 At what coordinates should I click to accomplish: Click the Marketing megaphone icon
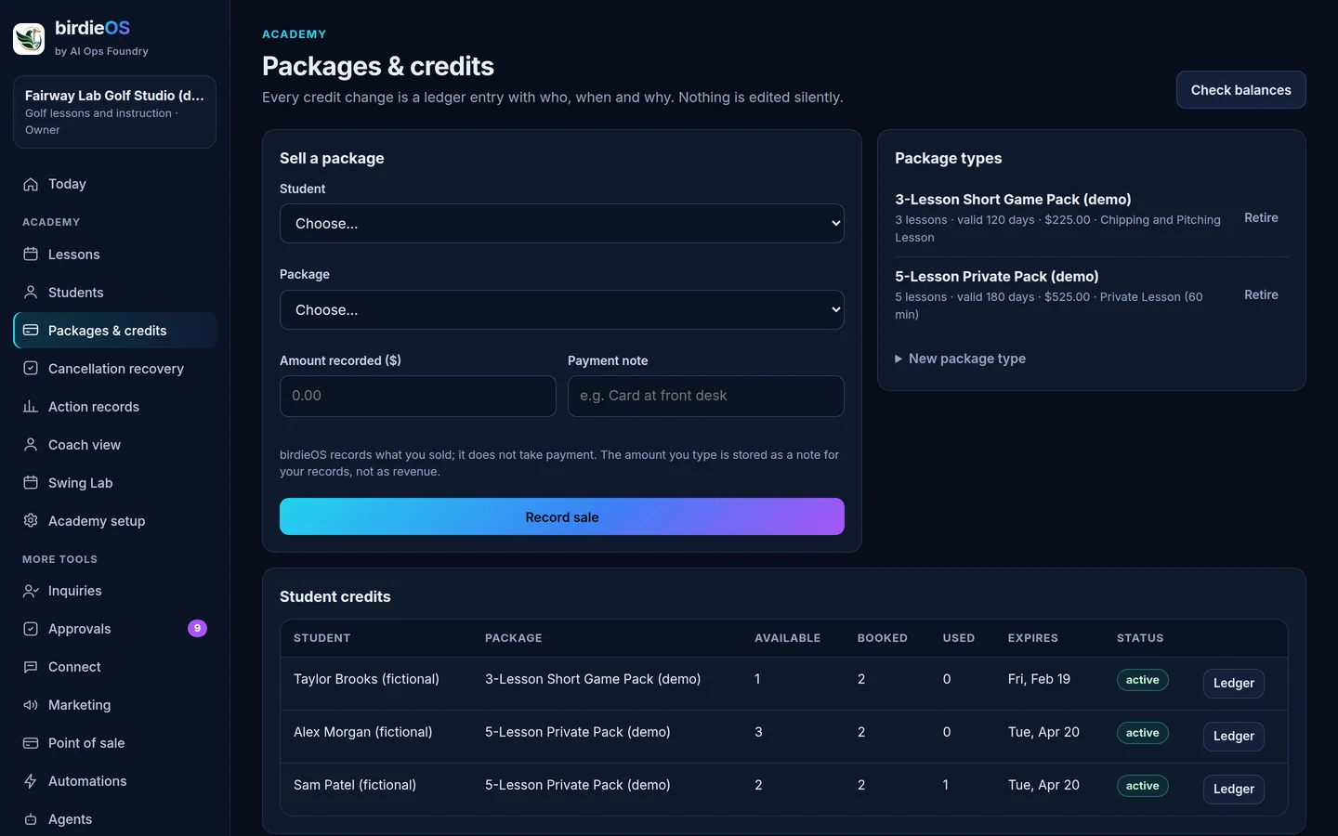tap(31, 705)
